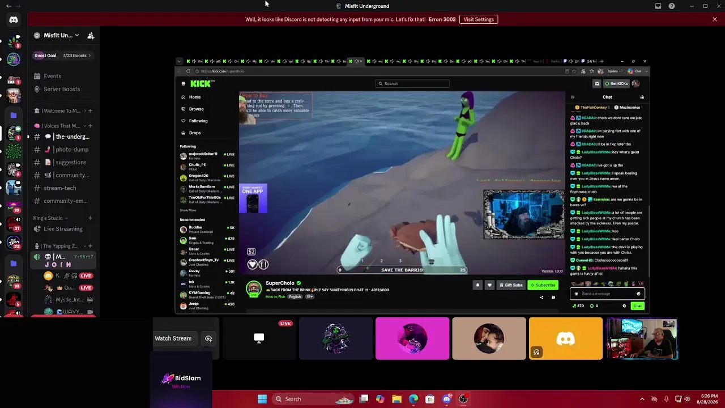
Task: Open emoji picker in Kick chat
Action: 638,294
